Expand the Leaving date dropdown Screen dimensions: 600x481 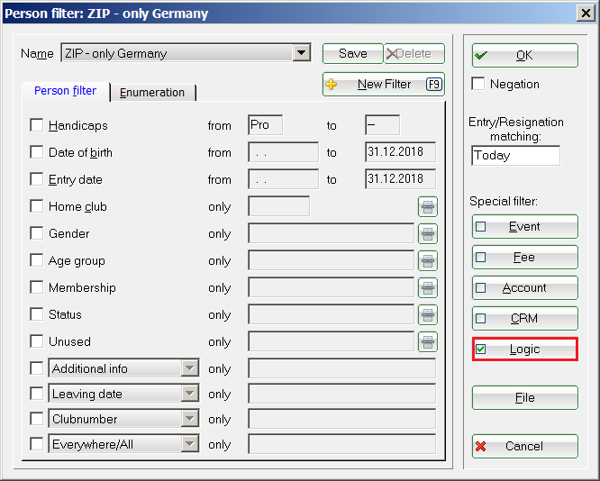pos(189,394)
